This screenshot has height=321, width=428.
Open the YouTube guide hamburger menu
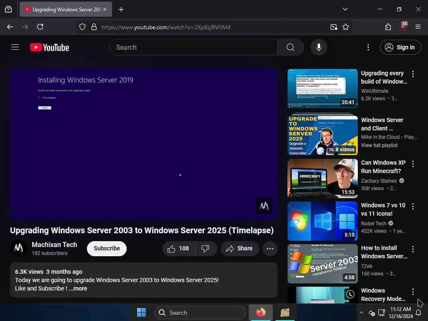[15, 47]
